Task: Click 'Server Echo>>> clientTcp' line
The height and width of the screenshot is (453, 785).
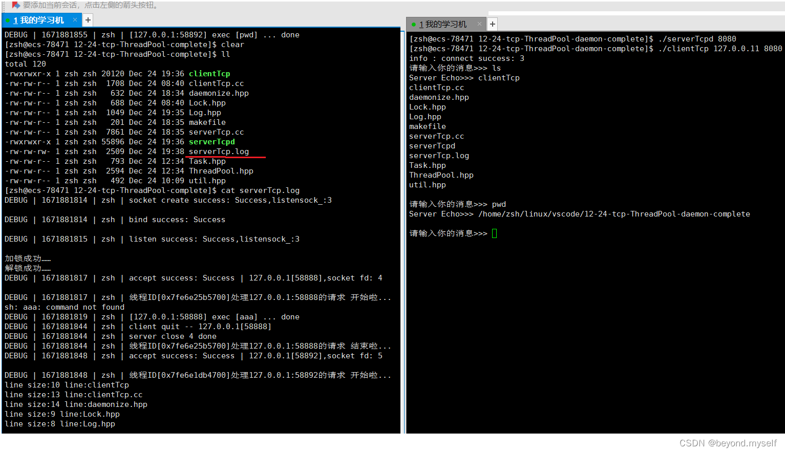Action: click(464, 78)
